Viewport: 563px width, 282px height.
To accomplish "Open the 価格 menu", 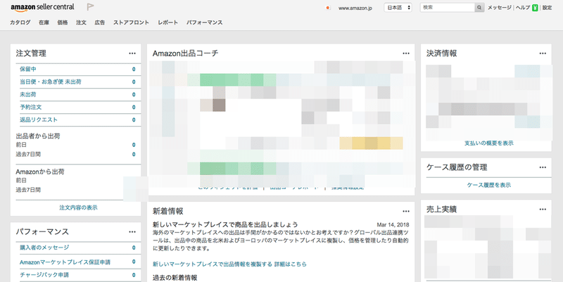I will tap(63, 23).
